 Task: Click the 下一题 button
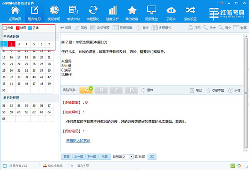point(92,157)
